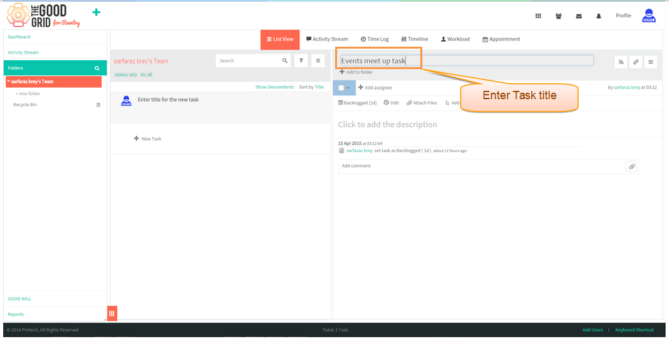Viewport: 669px width, 341px height.
Task: Open the status dropdown arrow beside checkbox
Action: pyautogui.click(x=348, y=88)
